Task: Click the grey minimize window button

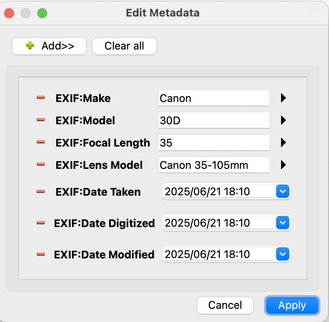Action: (26, 13)
